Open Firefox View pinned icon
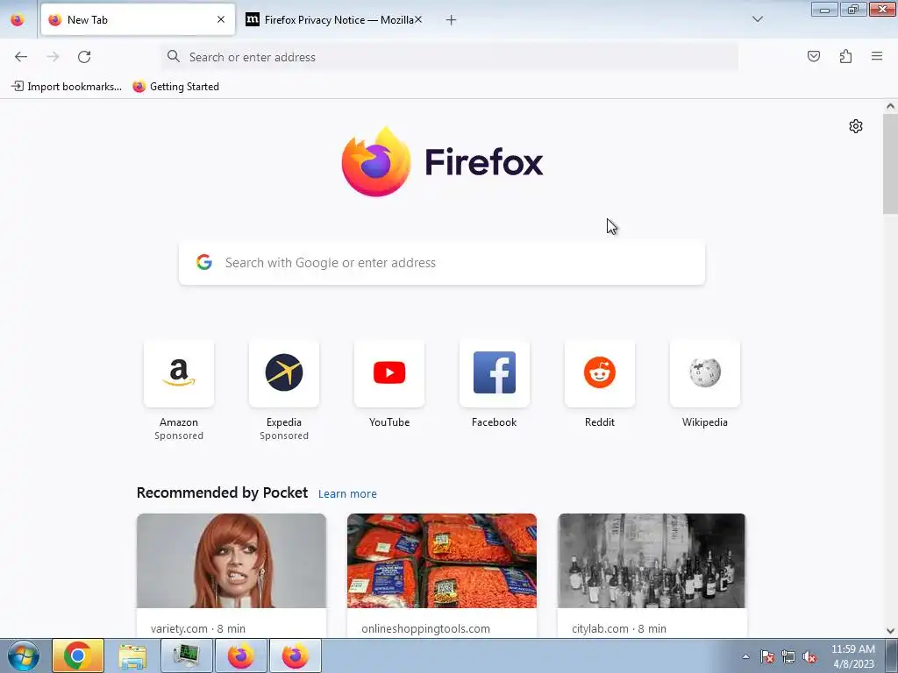898x673 pixels. (18, 19)
